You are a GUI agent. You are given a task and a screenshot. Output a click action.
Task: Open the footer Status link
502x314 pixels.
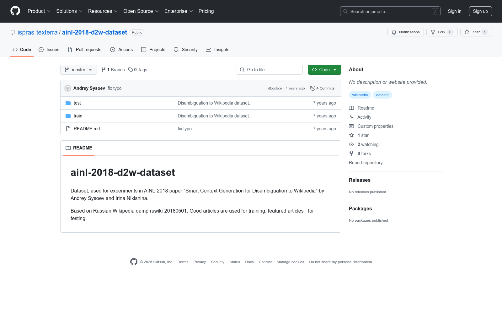click(235, 262)
